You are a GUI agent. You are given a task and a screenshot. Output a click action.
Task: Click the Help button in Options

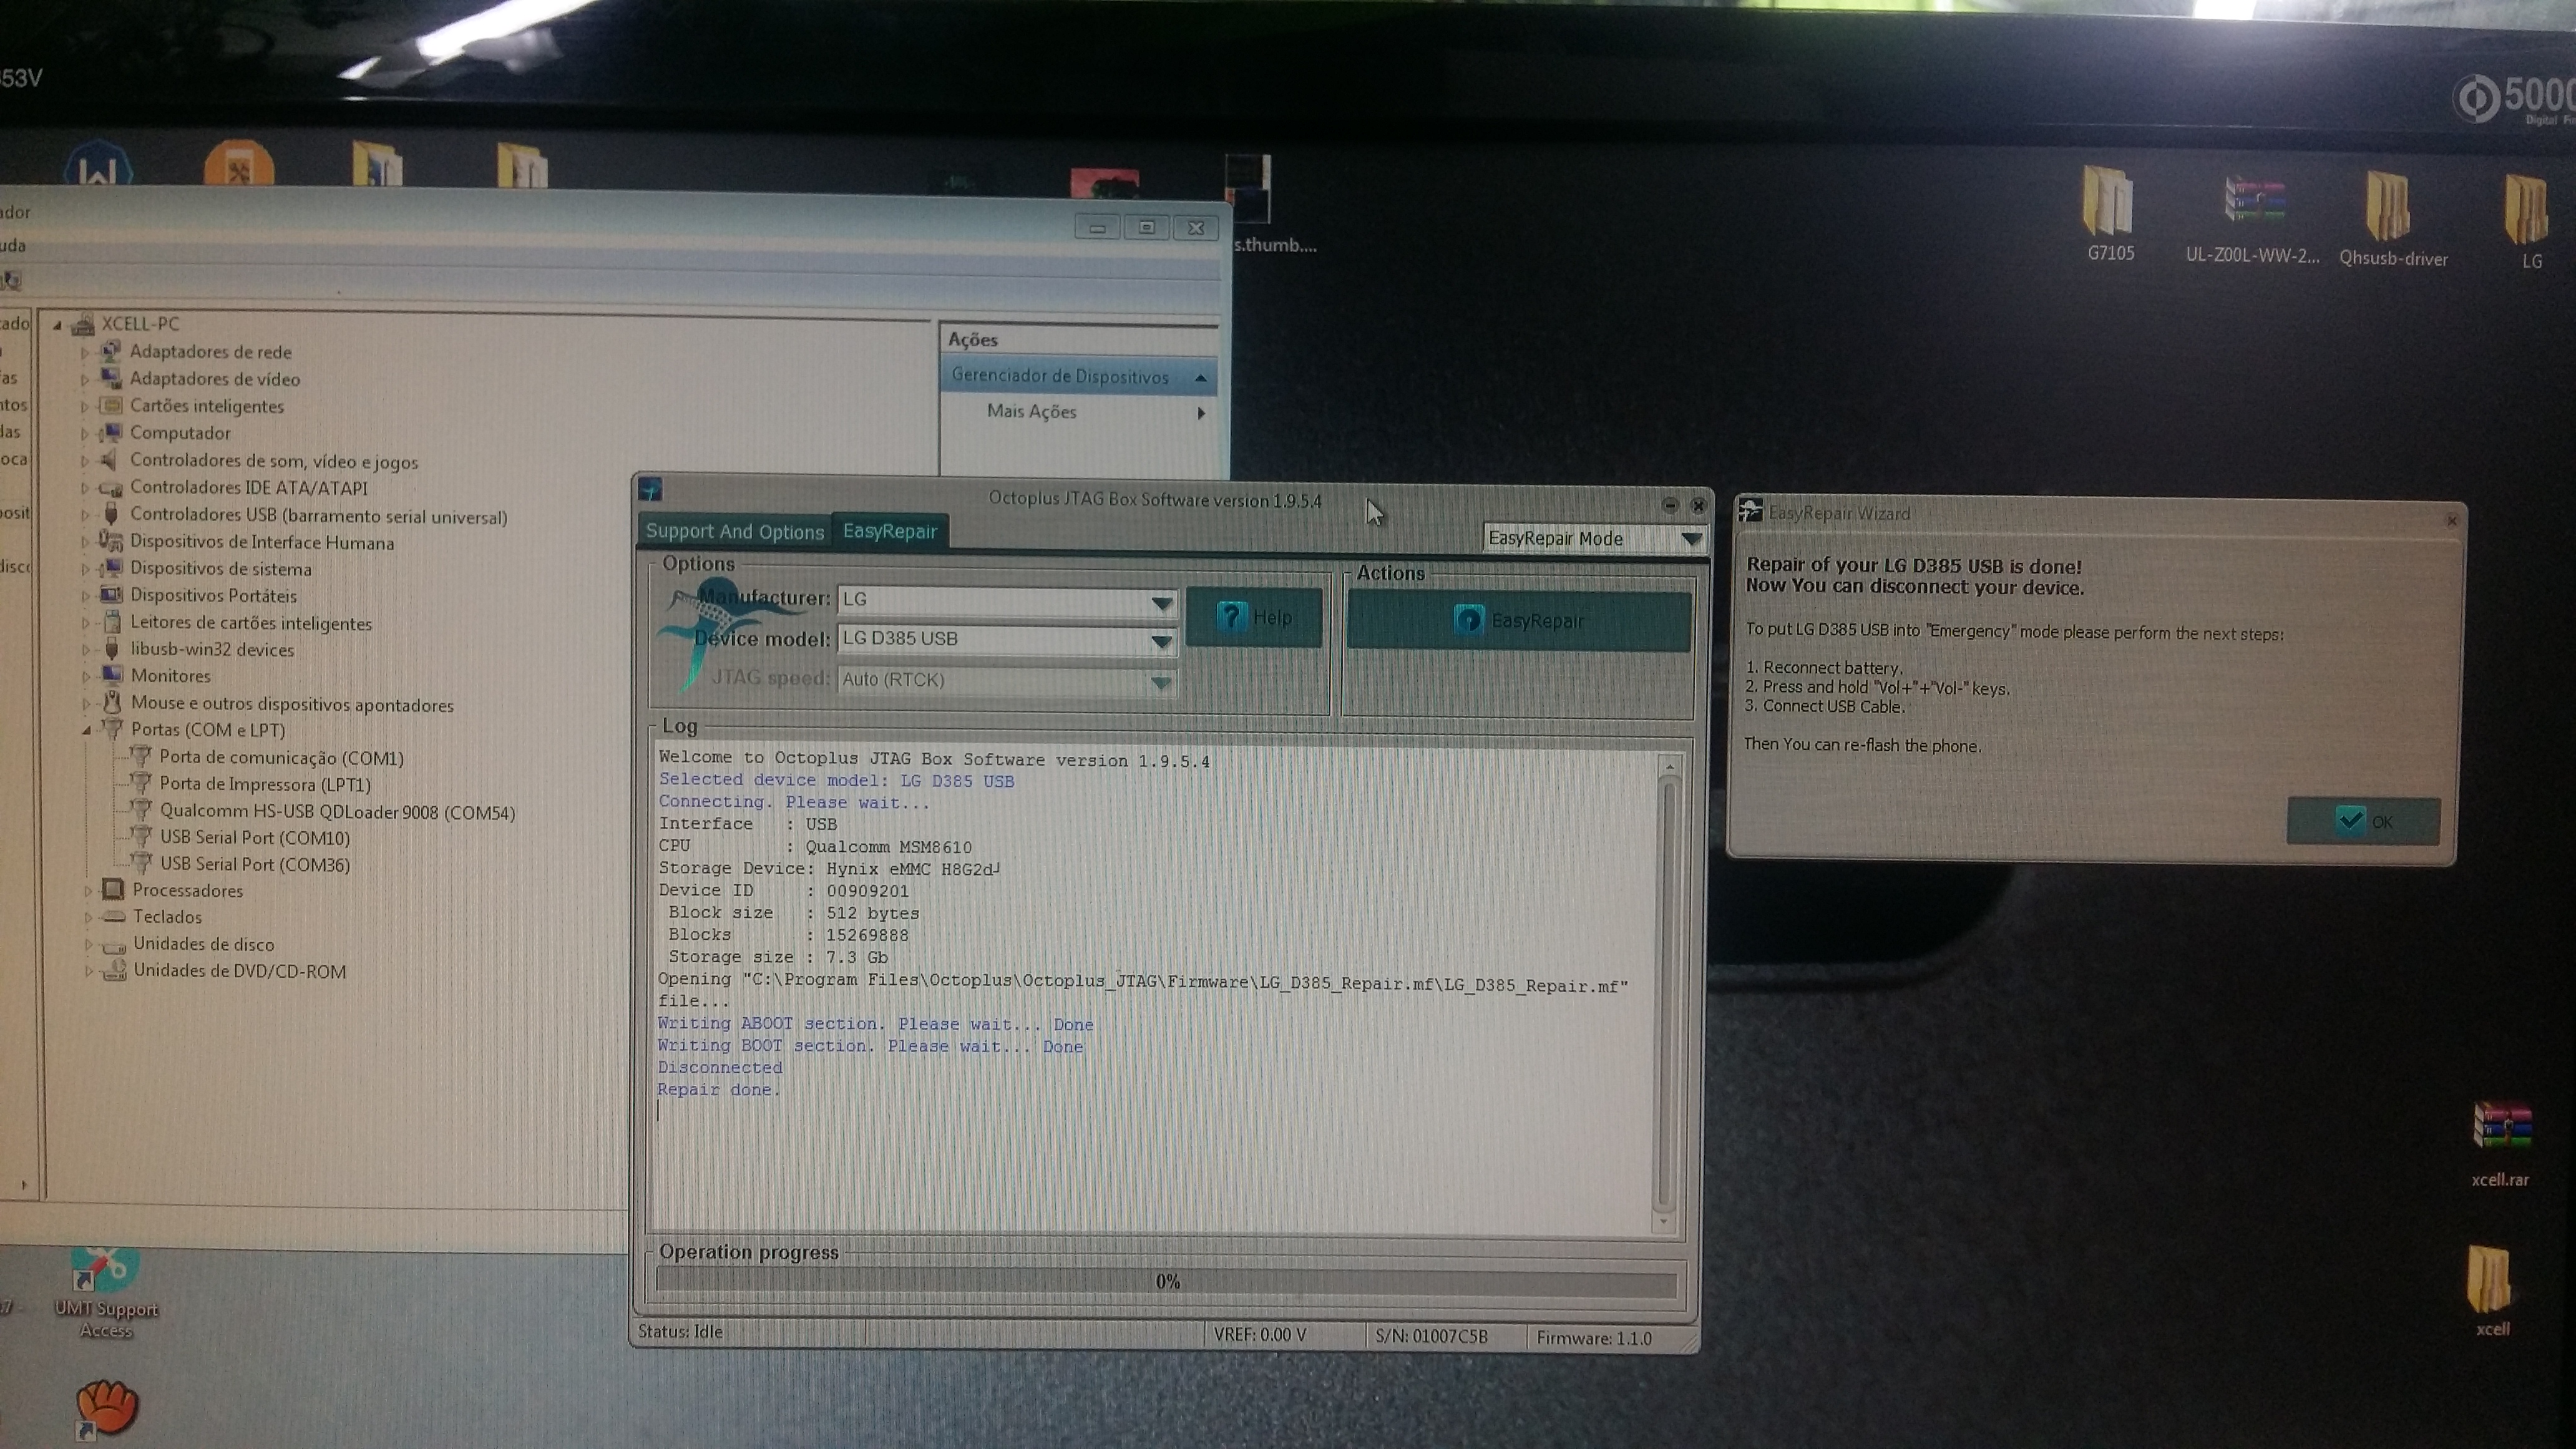[1254, 617]
